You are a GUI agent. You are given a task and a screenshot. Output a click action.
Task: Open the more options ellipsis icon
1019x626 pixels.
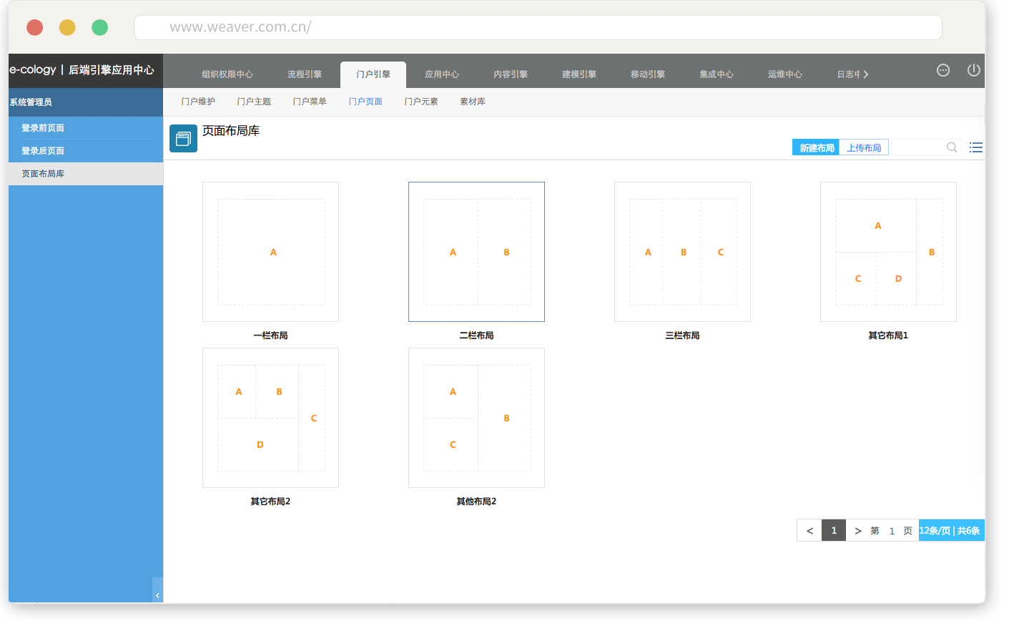943,70
